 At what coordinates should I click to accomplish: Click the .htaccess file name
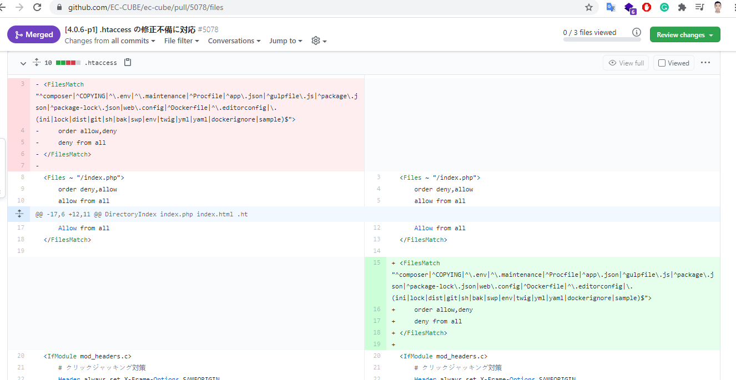100,63
